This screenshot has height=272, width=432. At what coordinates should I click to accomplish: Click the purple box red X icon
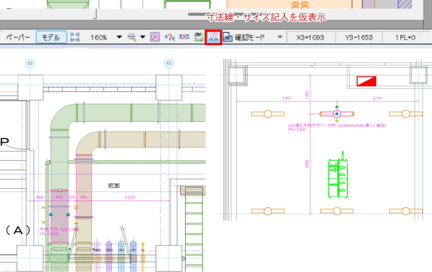155,37
